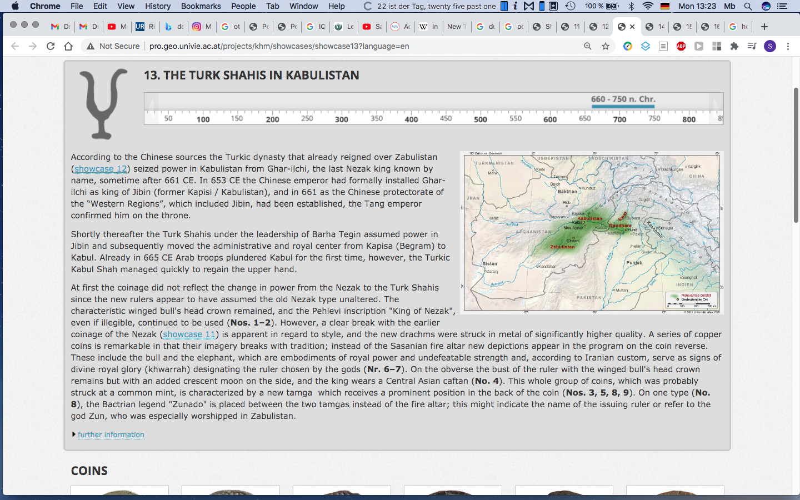Image resolution: width=800 pixels, height=500 pixels.
Task: Open the Apple menu
Action: pos(15,6)
